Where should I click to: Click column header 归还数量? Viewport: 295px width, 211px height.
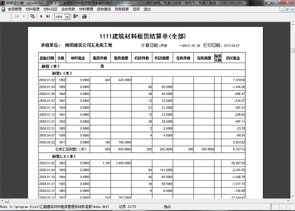click(x=162, y=58)
